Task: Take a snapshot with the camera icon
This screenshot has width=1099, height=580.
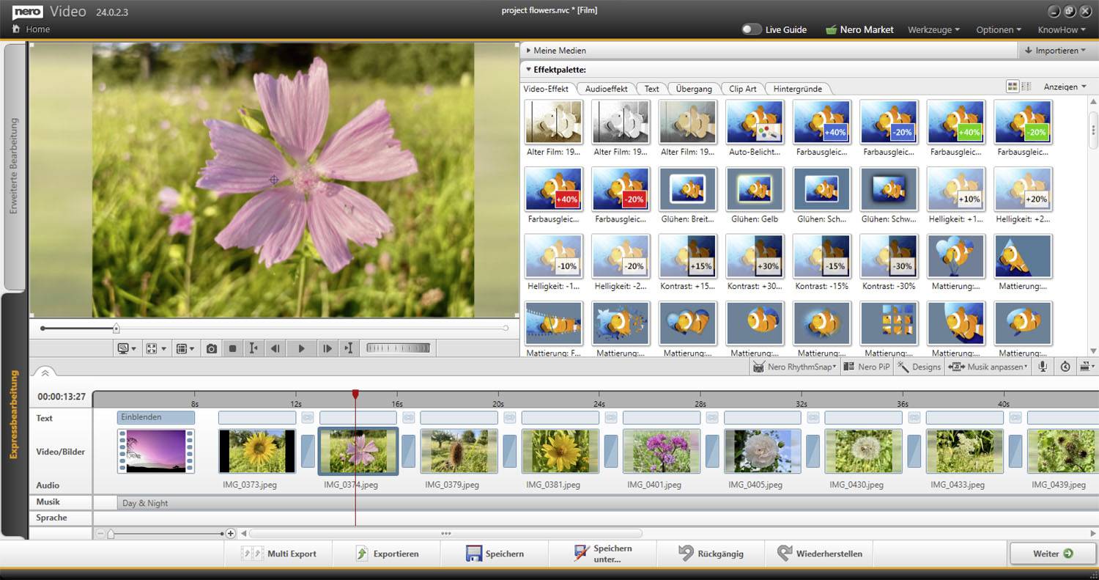Action: click(x=211, y=348)
